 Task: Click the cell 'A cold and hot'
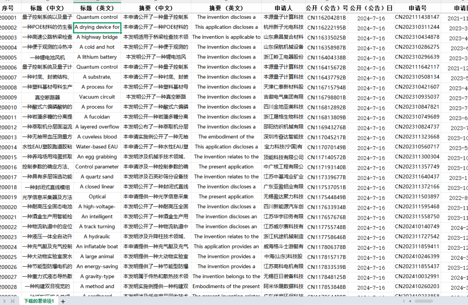pos(97,47)
